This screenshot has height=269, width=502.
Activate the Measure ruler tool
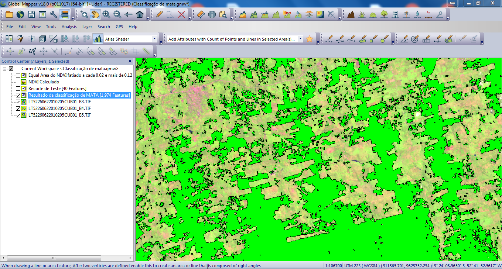pos(201,14)
